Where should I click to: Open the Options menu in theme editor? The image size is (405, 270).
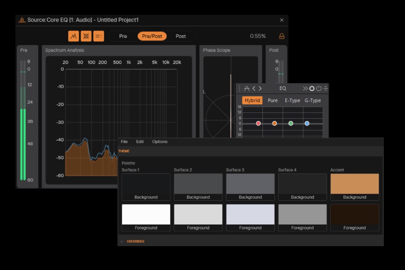(160, 142)
